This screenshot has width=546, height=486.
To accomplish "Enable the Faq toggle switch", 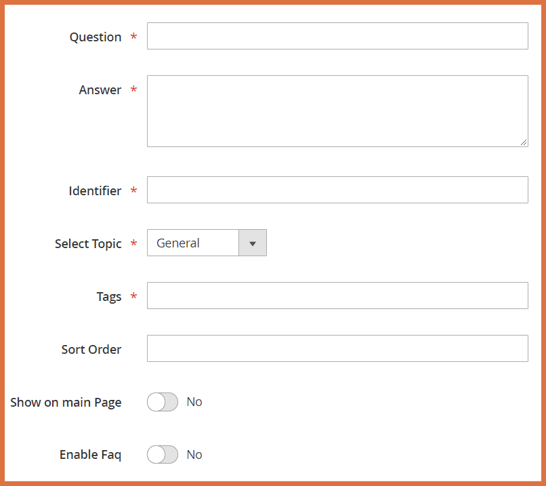I will (163, 455).
